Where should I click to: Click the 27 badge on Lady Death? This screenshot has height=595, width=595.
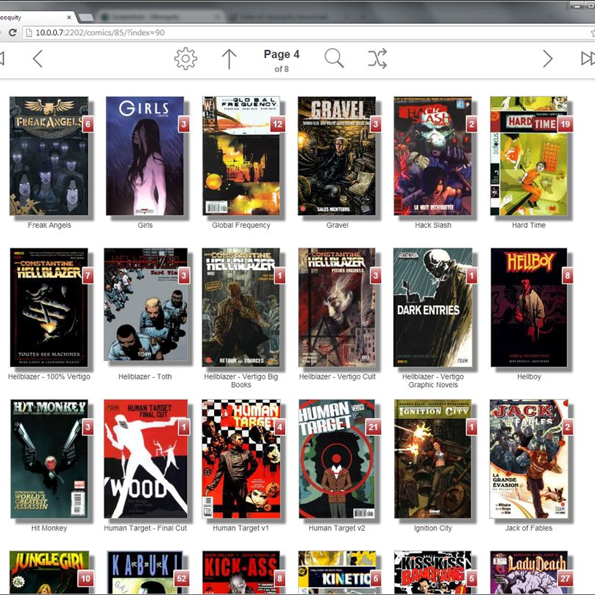(565, 578)
